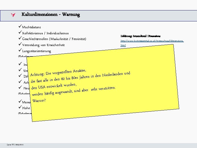This screenshot has width=197, height=148.
Task: Click the partially covered bullet word 'Hohe'
Action: [x=26, y=108]
